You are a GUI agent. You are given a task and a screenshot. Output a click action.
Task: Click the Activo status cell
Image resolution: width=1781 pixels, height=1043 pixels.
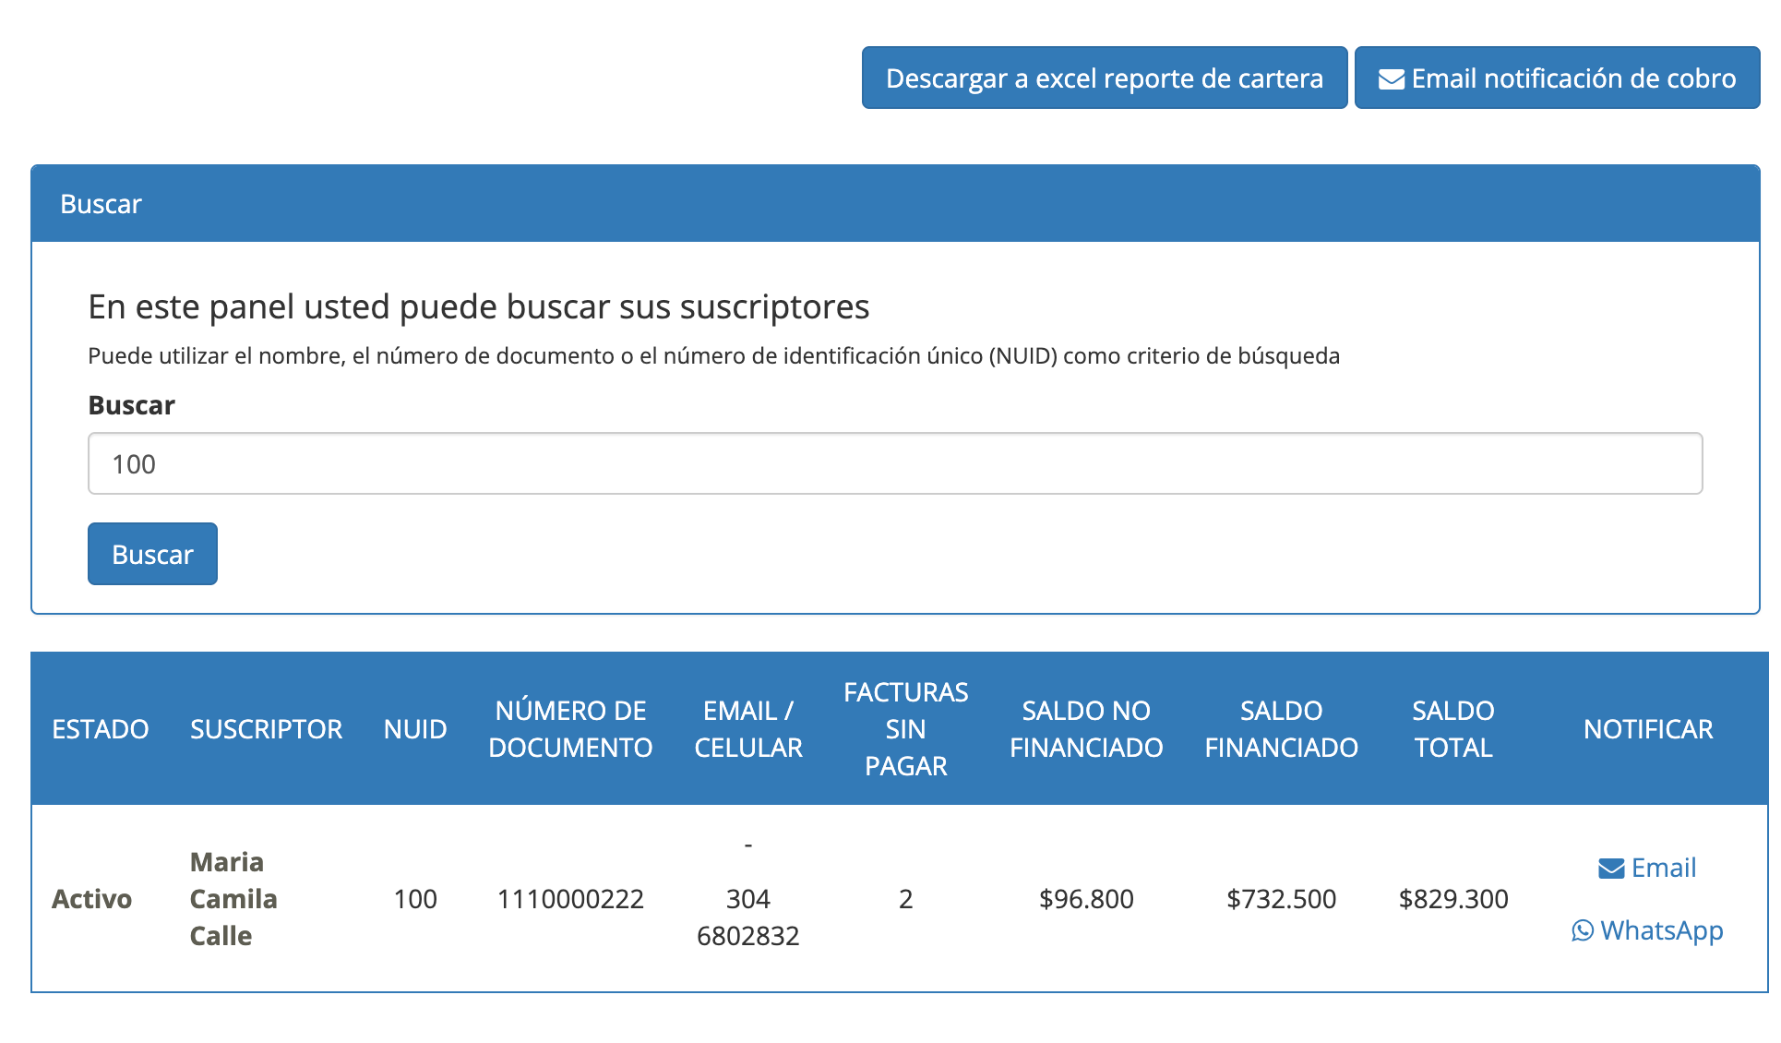pyautogui.click(x=91, y=899)
